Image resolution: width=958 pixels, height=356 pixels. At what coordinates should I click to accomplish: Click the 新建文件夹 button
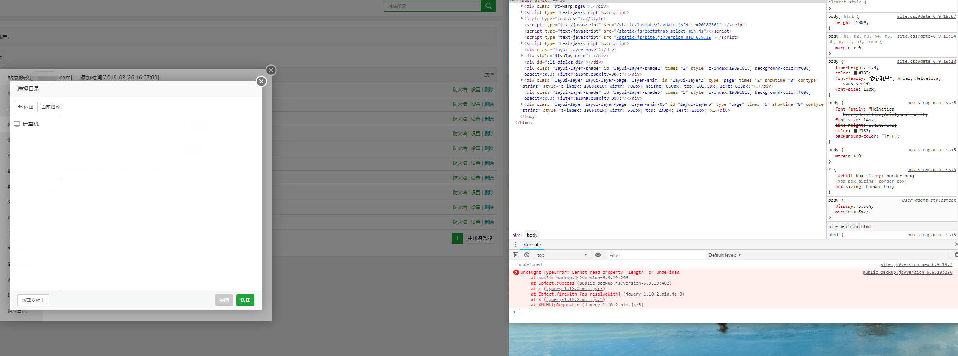click(33, 300)
